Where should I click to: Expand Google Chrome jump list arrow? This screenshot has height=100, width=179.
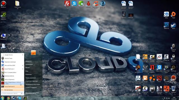tap(23, 55)
